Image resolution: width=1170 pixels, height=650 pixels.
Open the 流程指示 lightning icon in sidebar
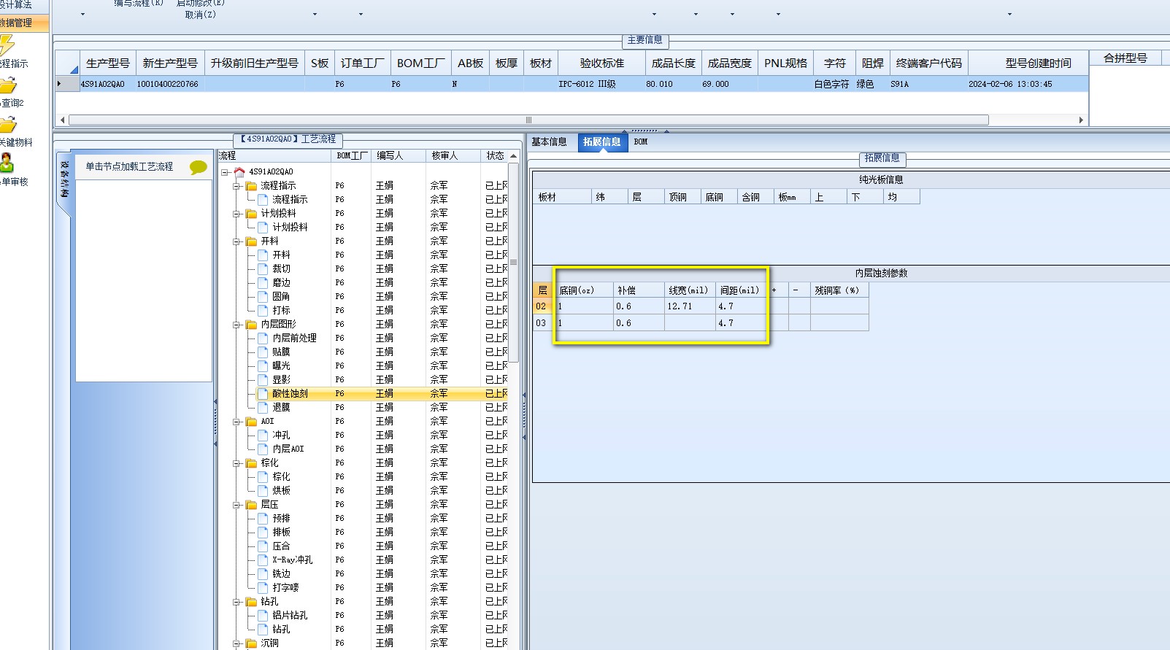pos(7,45)
